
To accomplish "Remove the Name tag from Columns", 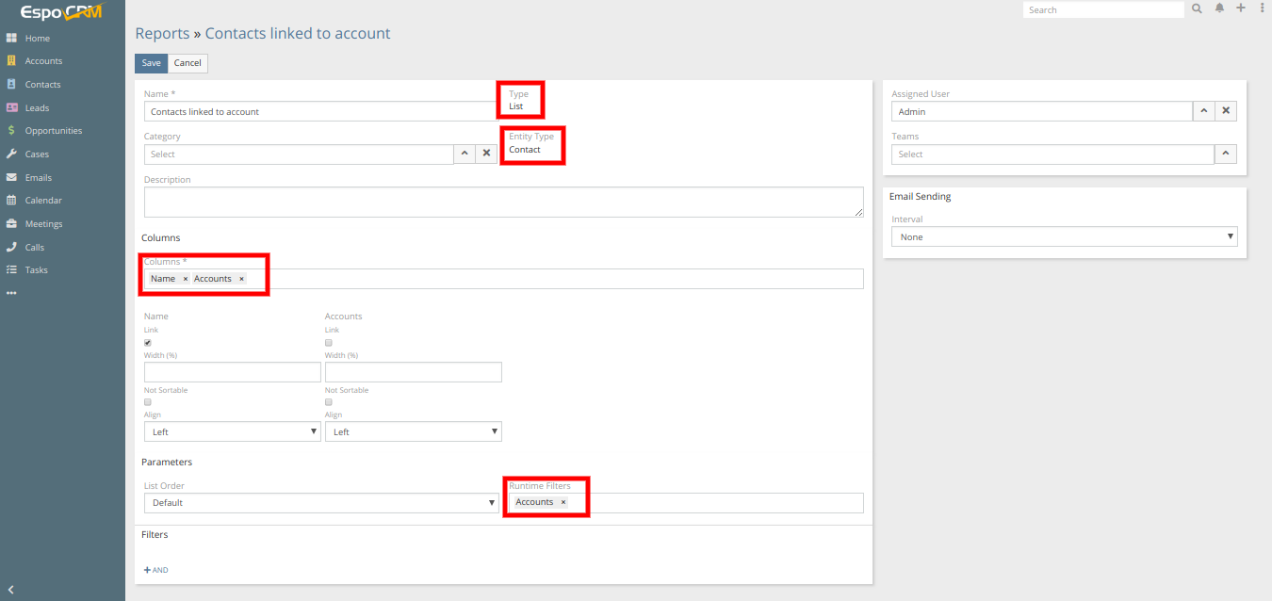I will (185, 279).
